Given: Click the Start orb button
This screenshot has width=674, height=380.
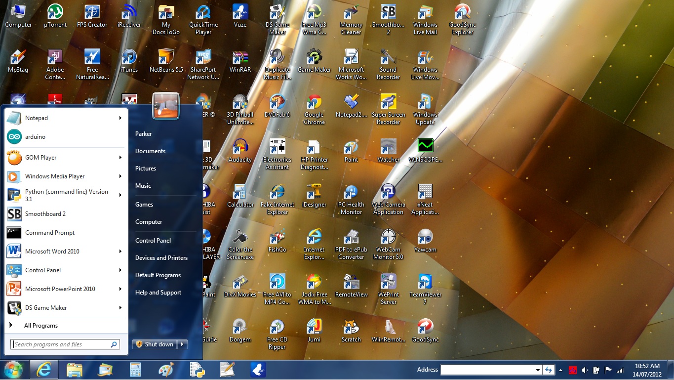Looking at the screenshot, I should (13, 370).
